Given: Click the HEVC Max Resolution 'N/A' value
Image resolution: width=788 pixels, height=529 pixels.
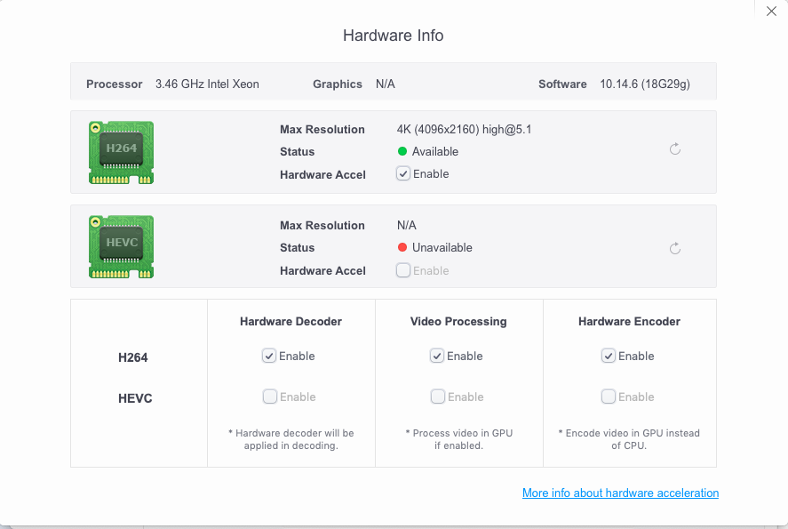Looking at the screenshot, I should point(407,225).
